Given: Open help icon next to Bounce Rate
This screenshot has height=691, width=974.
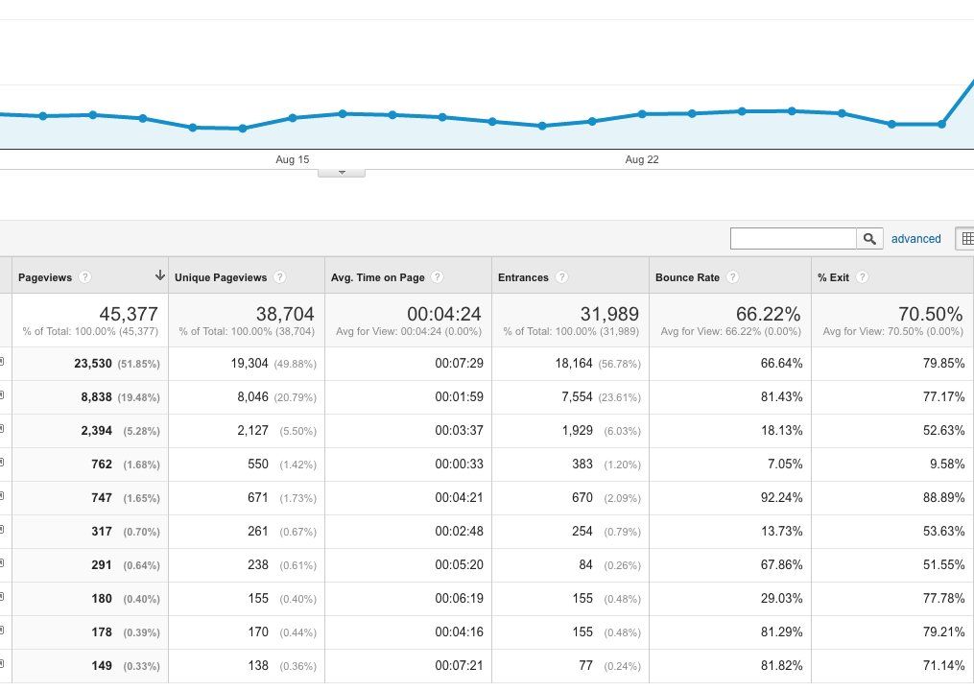Looking at the screenshot, I should [x=733, y=277].
